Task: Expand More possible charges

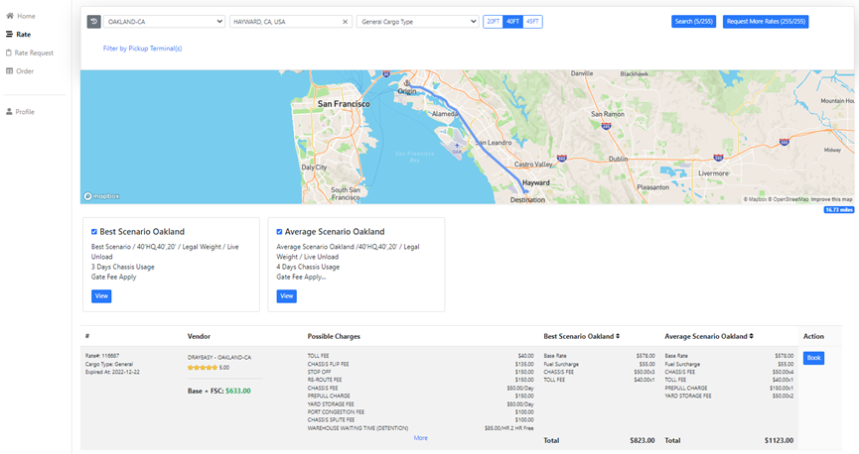Action: (x=421, y=437)
